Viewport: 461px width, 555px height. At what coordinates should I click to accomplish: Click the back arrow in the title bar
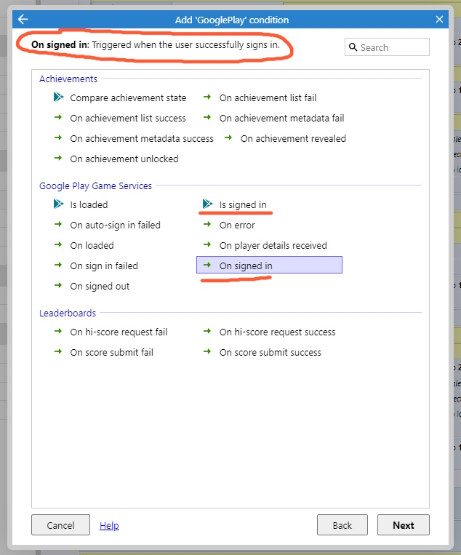click(23, 19)
